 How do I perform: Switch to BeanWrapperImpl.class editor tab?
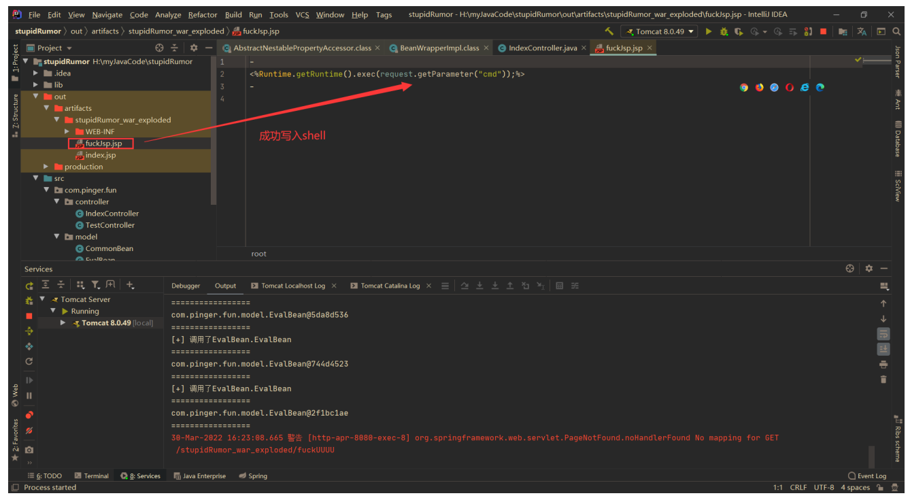pos(439,48)
